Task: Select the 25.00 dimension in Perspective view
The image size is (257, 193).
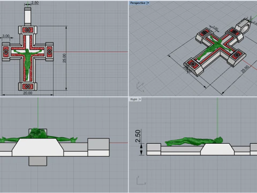Action: click(x=245, y=69)
